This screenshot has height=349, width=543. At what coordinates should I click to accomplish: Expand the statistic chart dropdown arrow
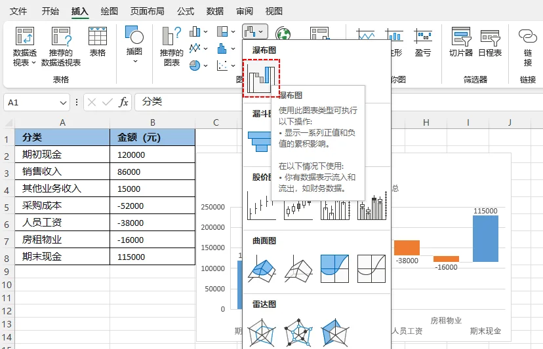click(x=233, y=48)
